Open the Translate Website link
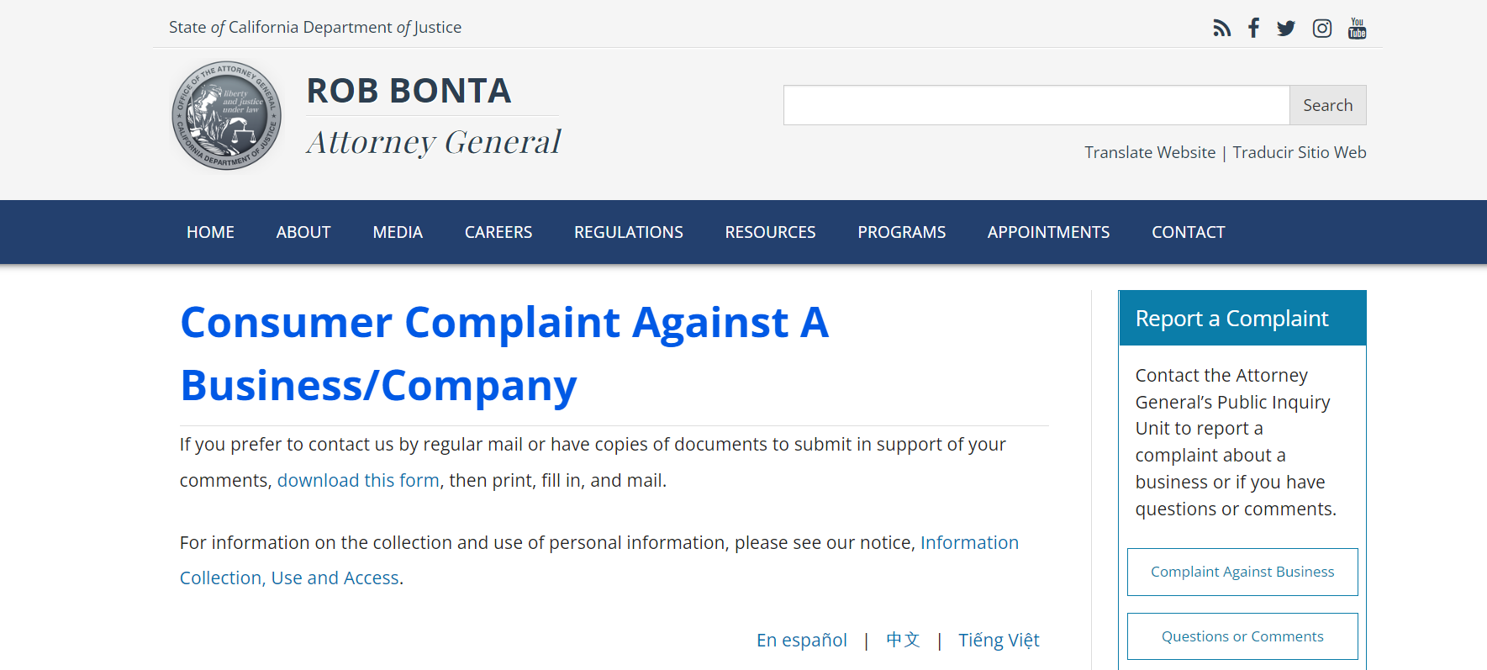Viewport: 1487px width, 670px height. pyautogui.click(x=1149, y=152)
